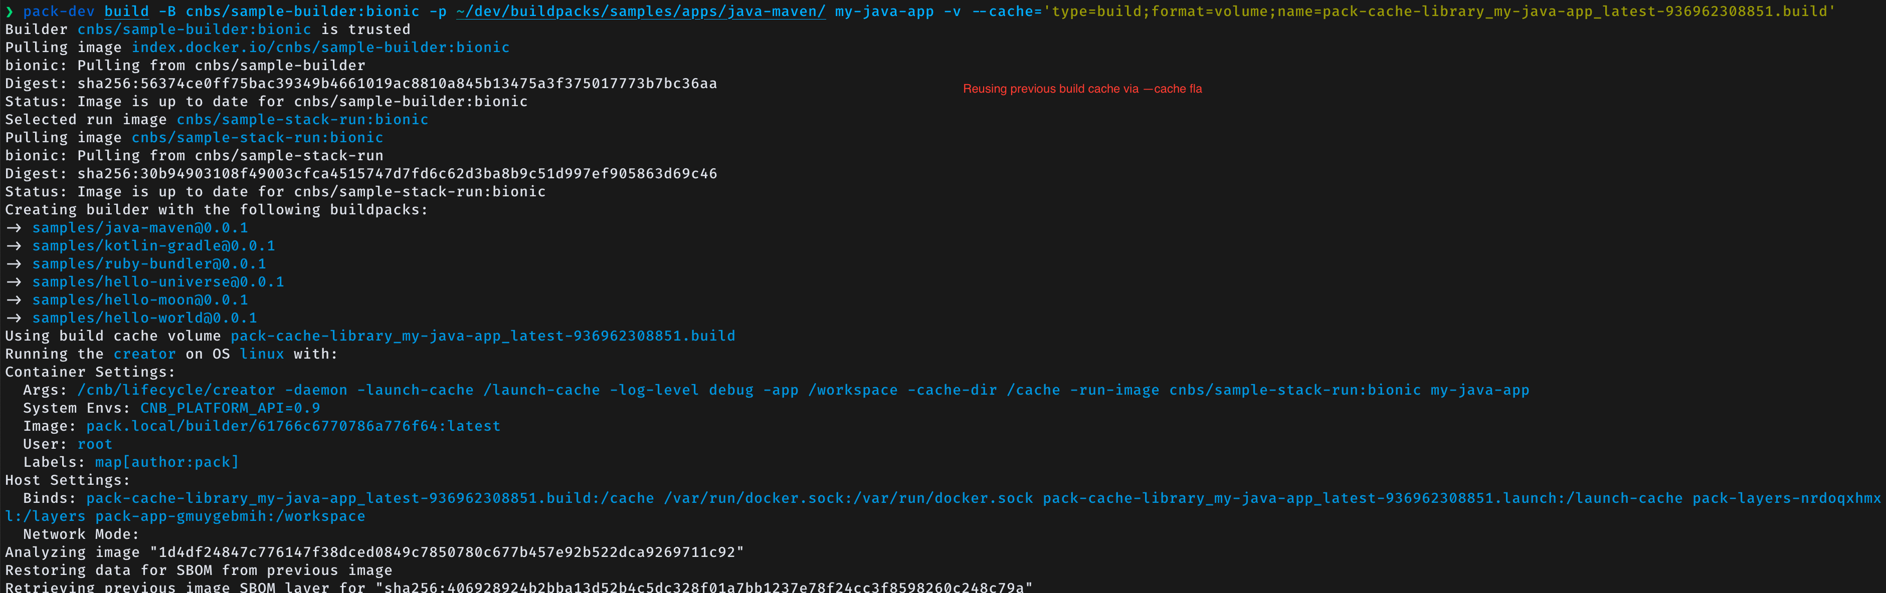The height and width of the screenshot is (593, 1886).
Task: Click the arrow before samples/ruby-bundler@0.0.1
Action: click(14, 264)
